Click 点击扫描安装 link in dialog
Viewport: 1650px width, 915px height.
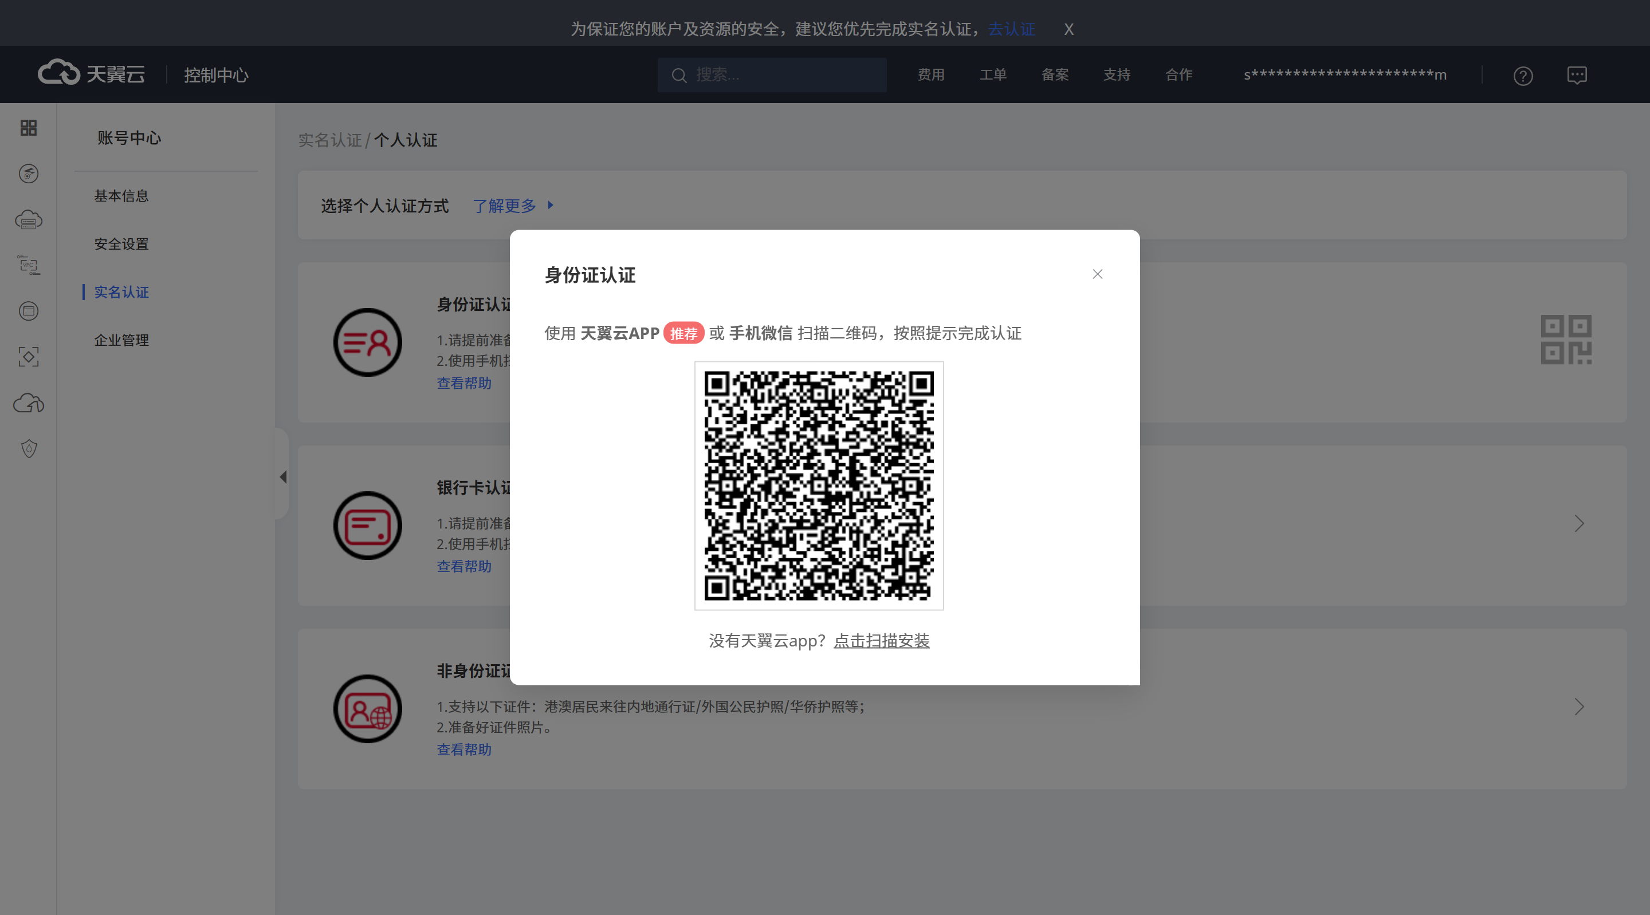881,641
